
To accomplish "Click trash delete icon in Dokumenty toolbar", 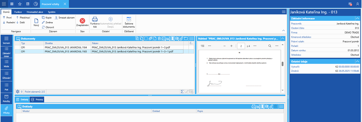I will click(x=159, y=38).
